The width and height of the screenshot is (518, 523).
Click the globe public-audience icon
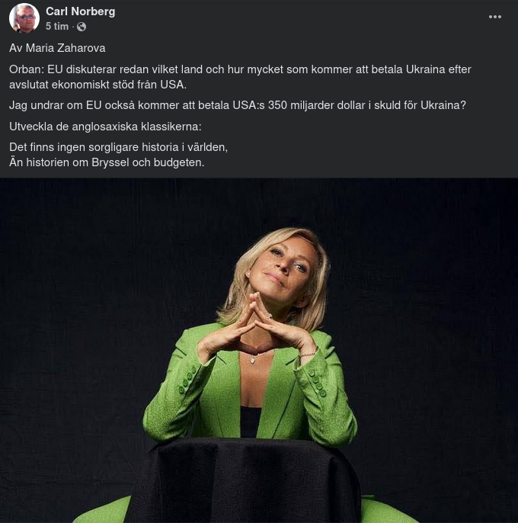82,27
